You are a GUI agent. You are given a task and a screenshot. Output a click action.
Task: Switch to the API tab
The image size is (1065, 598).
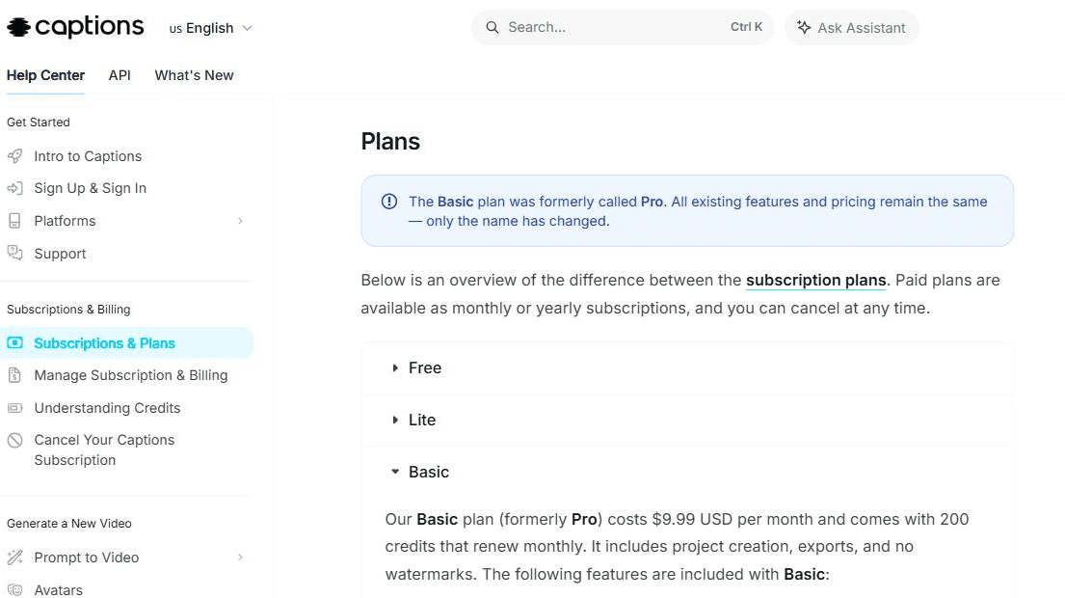point(120,75)
